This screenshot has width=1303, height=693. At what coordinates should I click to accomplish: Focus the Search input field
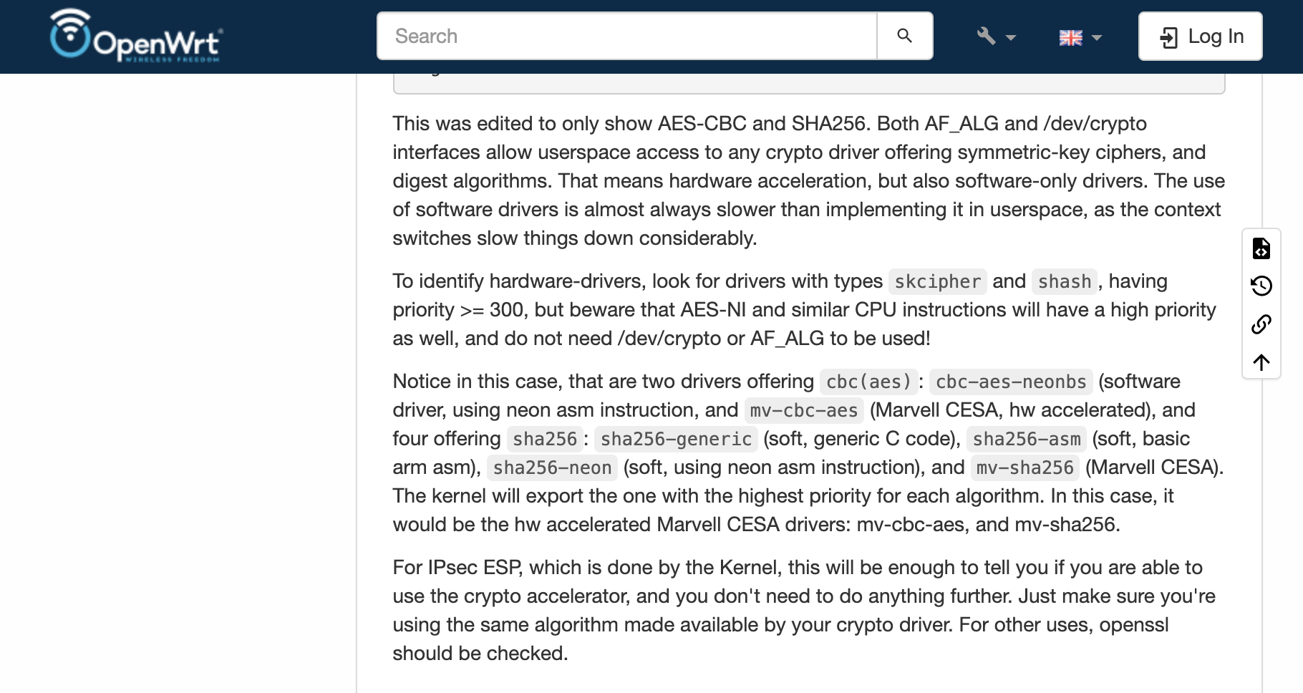pos(627,37)
